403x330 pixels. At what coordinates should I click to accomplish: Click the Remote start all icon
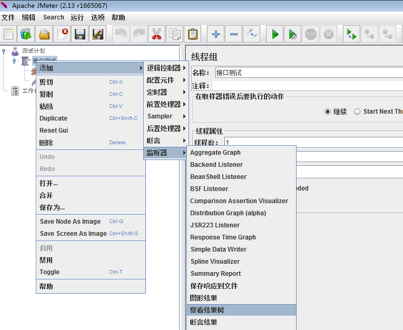click(x=351, y=34)
